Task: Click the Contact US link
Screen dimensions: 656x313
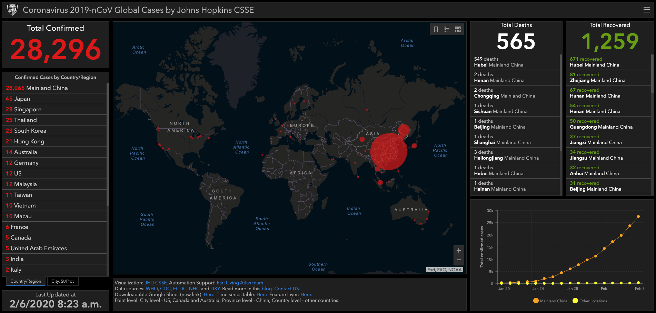Action: coord(286,289)
